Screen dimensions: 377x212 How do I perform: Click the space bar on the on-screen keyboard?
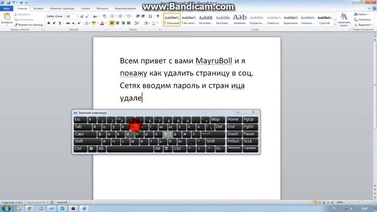(x=130, y=149)
